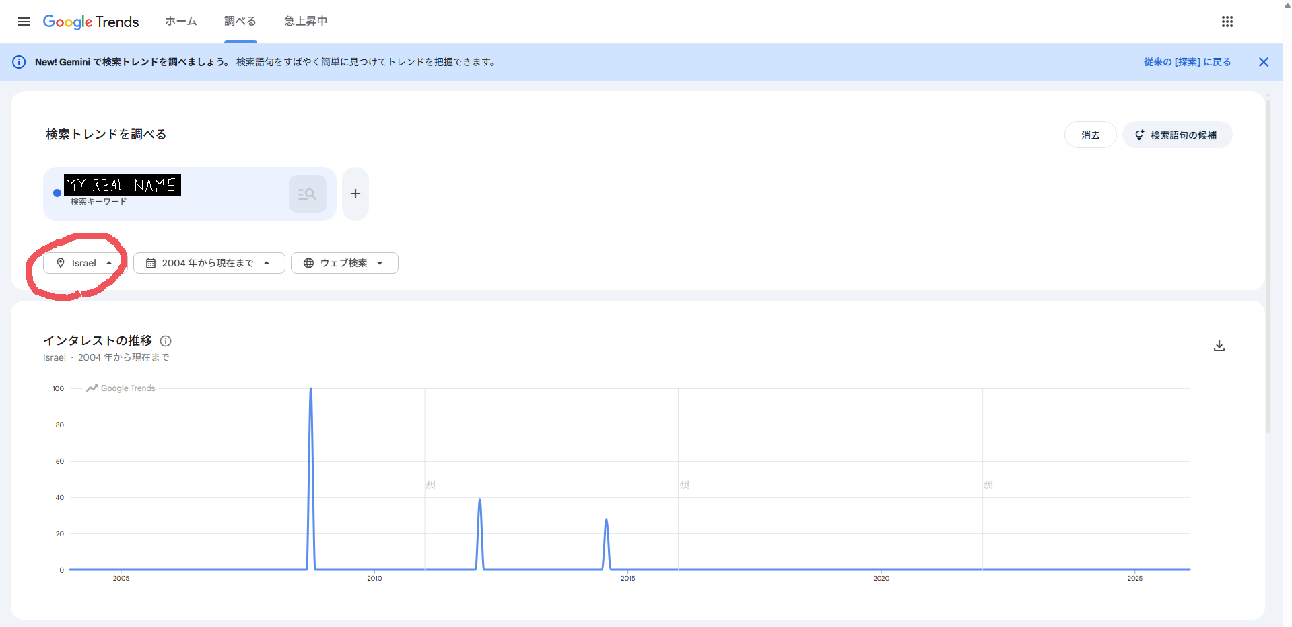Download the interest over time chart
The height and width of the screenshot is (627, 1292).
point(1219,346)
